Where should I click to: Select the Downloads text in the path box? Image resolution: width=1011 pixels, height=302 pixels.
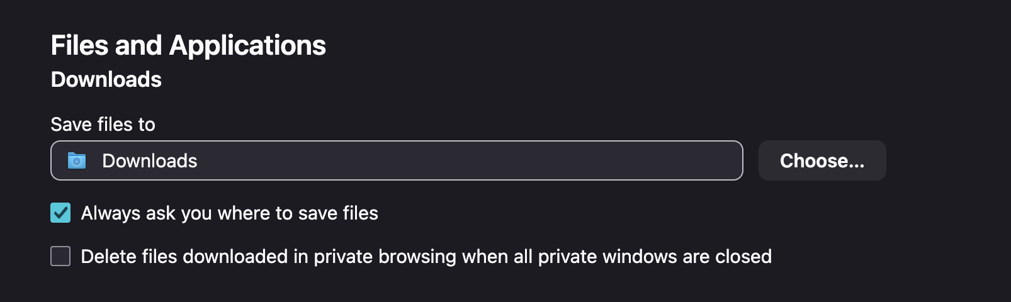150,161
